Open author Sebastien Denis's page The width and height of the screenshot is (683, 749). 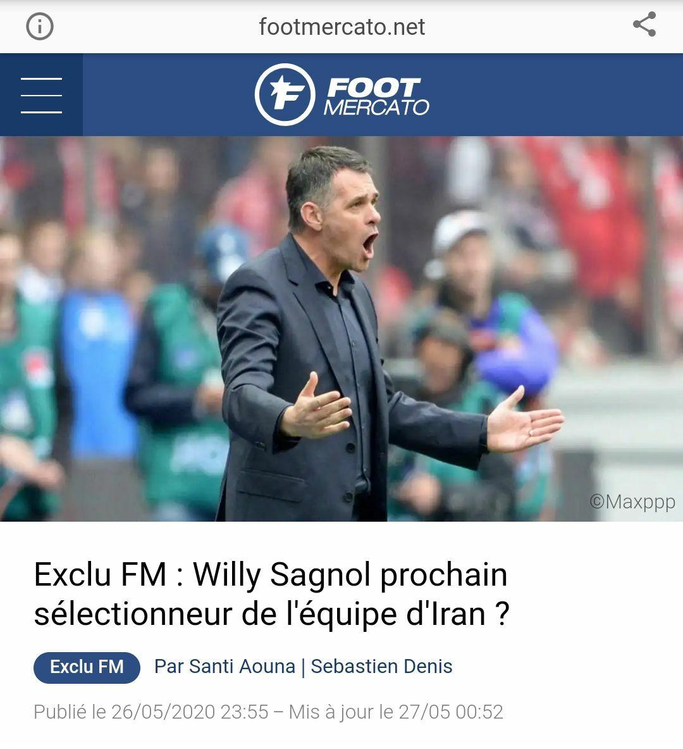[381, 666]
